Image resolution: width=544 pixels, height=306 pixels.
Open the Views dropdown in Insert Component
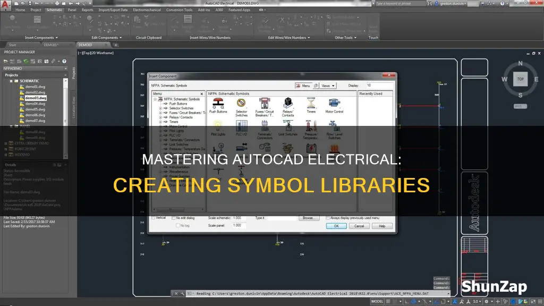(328, 86)
